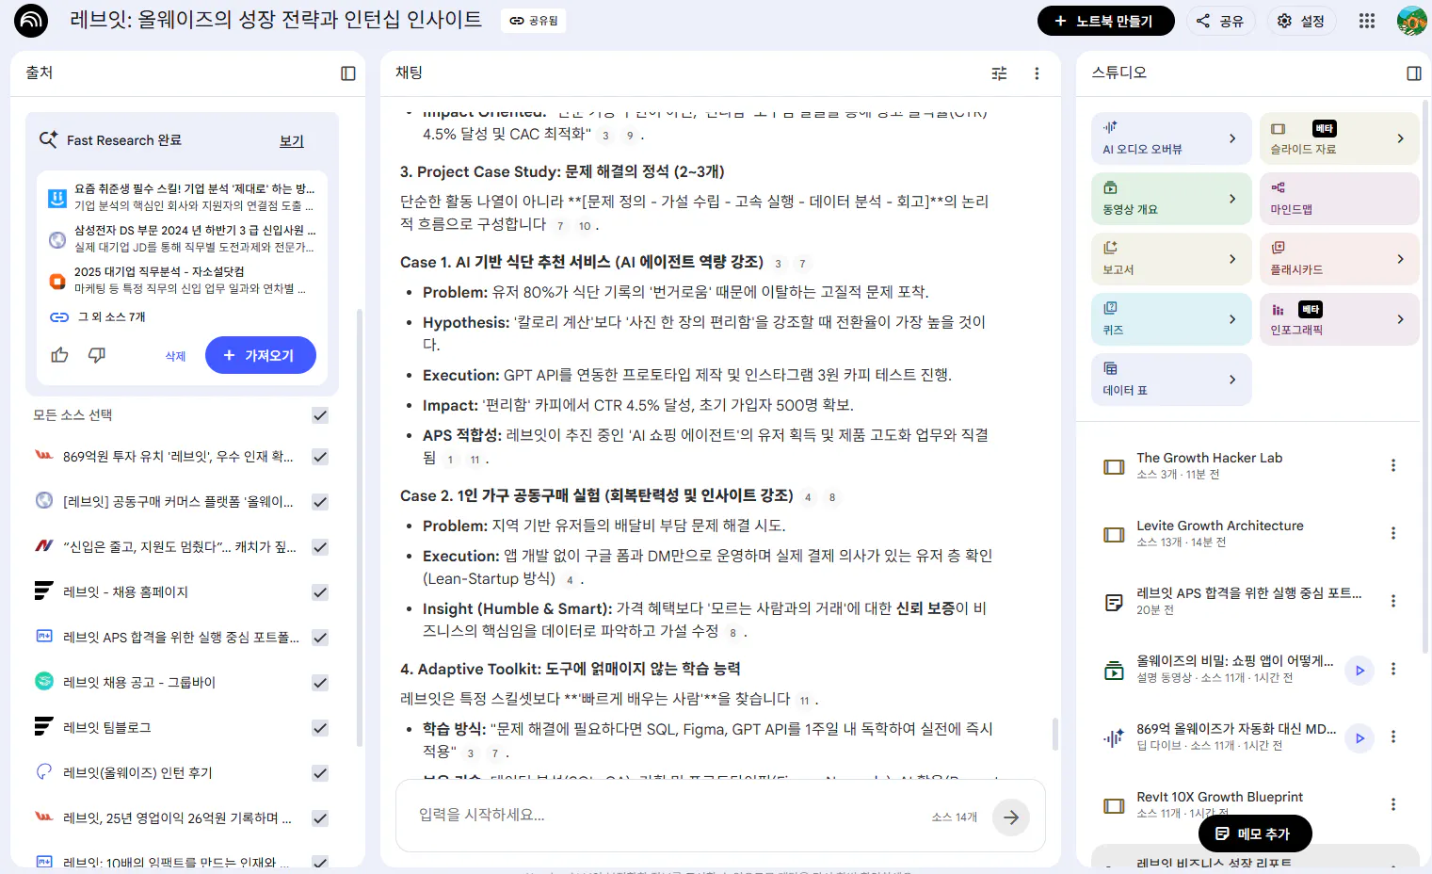Click the 동영상 개요 card icon

tap(1110, 187)
